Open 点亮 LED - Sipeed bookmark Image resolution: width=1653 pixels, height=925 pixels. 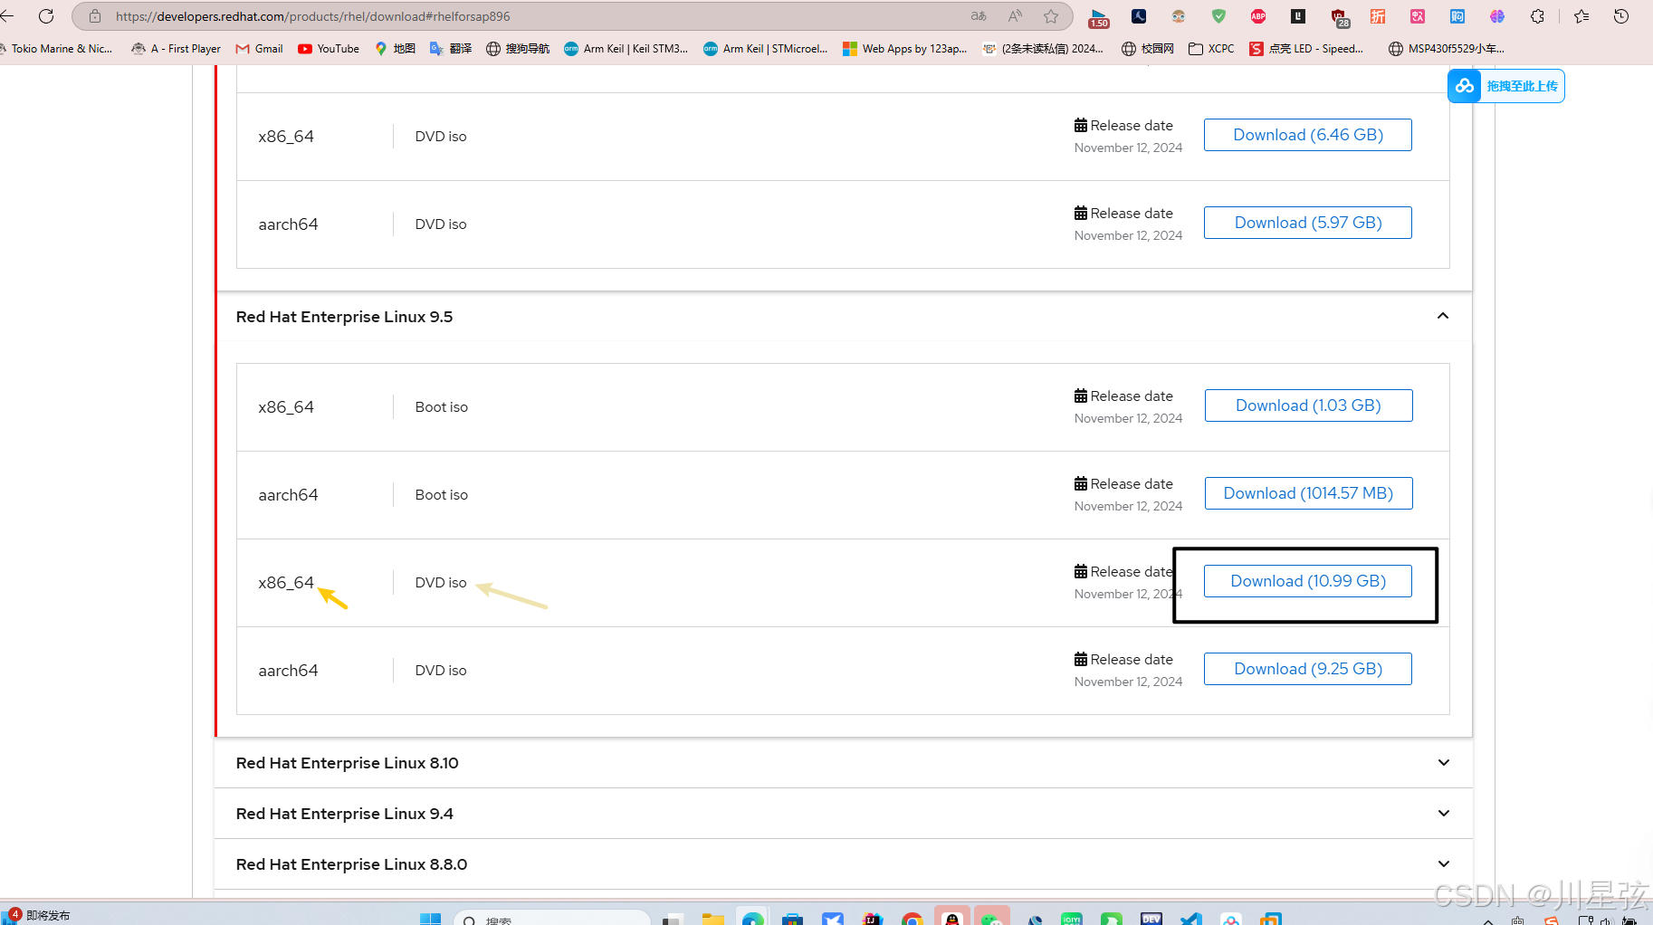pos(1306,49)
